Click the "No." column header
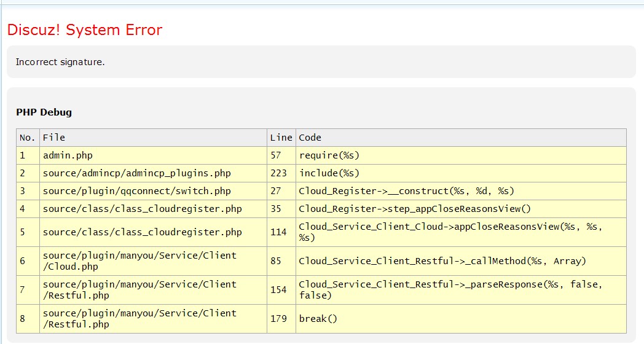644x344 pixels. click(28, 138)
